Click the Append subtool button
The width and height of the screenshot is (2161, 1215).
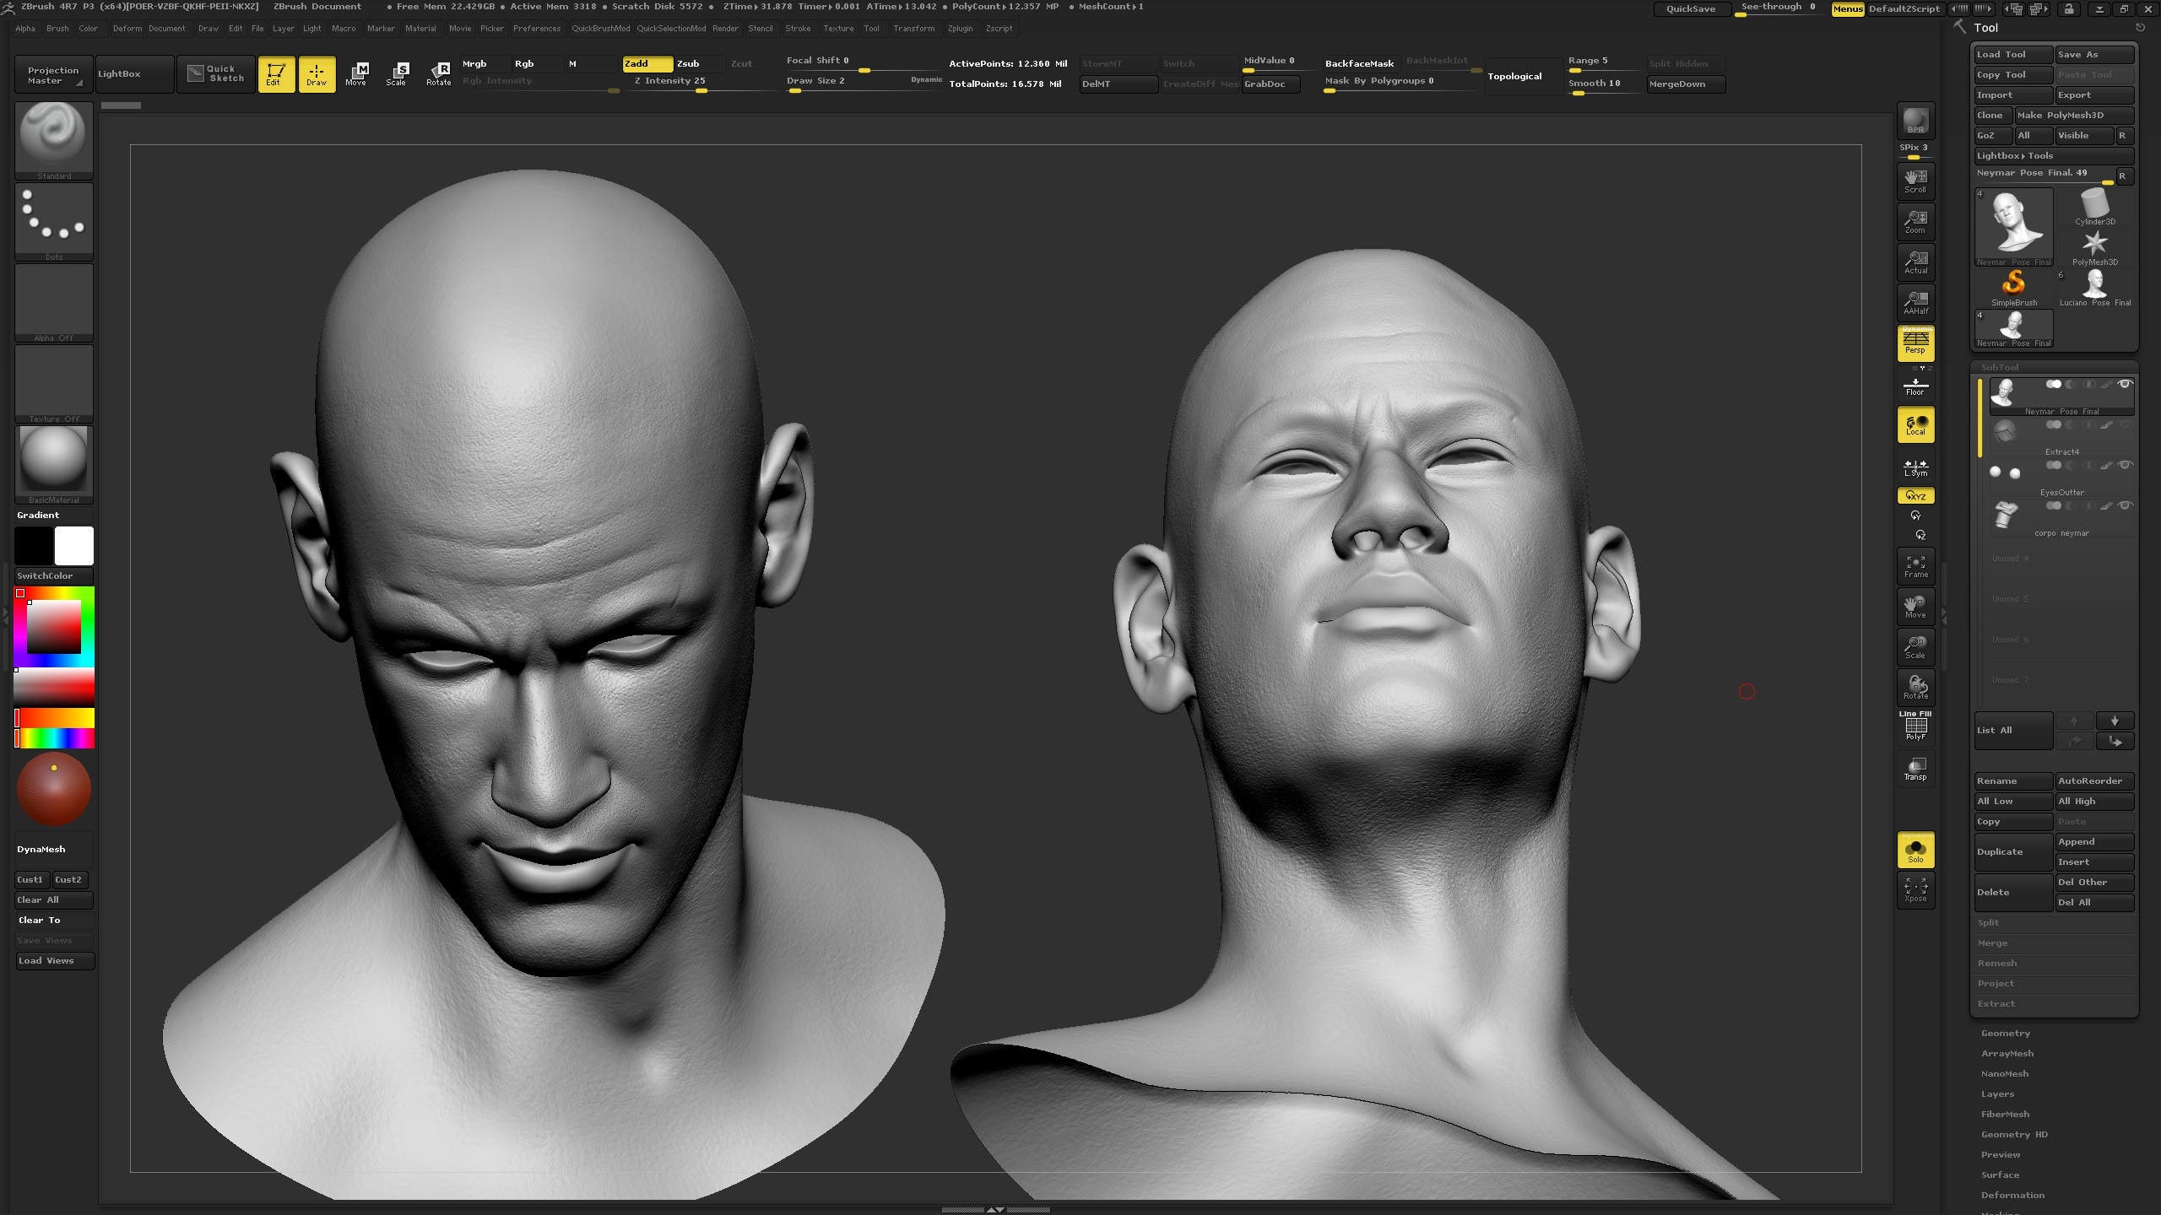click(2094, 841)
